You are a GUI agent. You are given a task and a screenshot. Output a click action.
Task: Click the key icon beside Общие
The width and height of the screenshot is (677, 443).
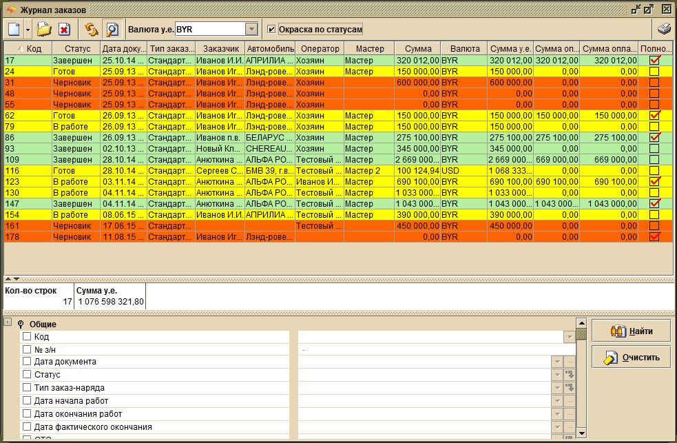[21, 324]
